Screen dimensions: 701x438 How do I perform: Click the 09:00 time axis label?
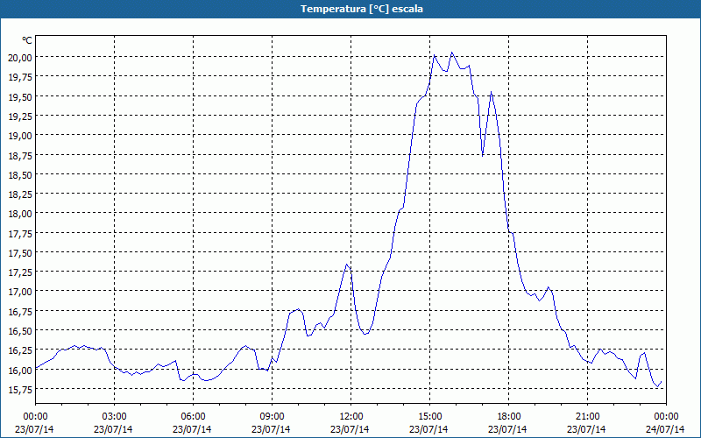[x=272, y=417]
